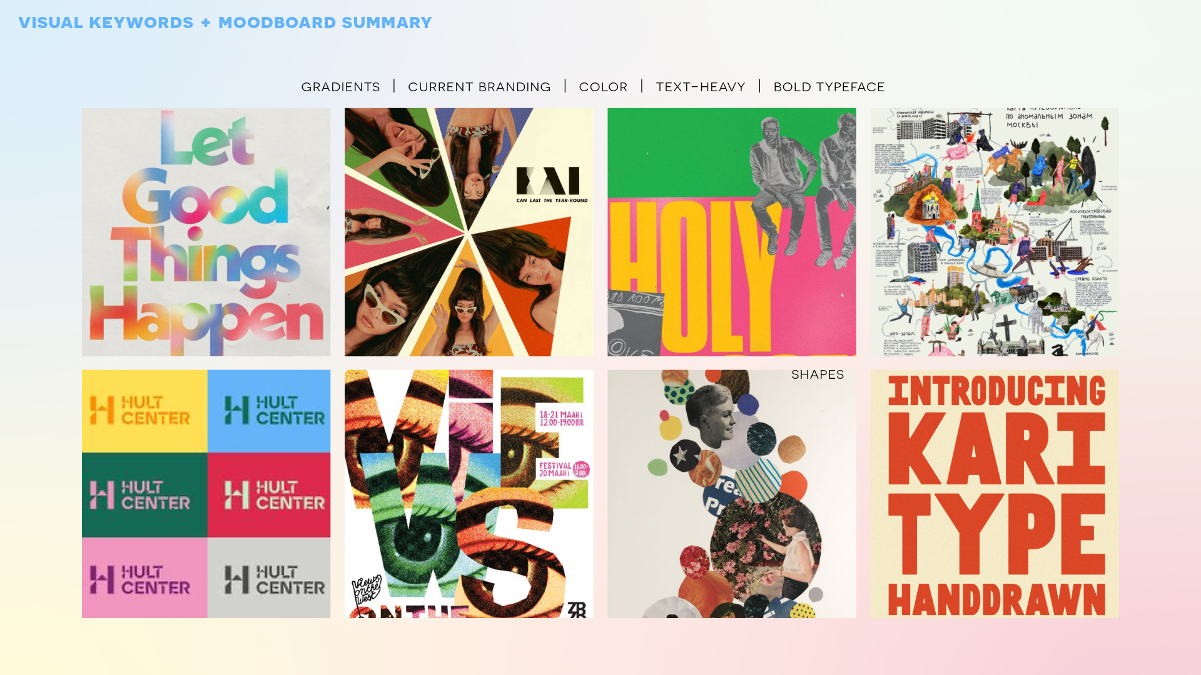Click the pink Hult Center logo tile

(x=144, y=578)
